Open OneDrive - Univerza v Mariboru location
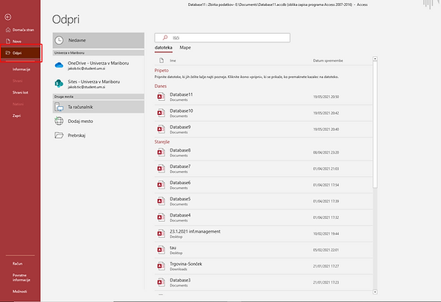This screenshot has height=302, width=441. pyautogui.click(x=98, y=66)
